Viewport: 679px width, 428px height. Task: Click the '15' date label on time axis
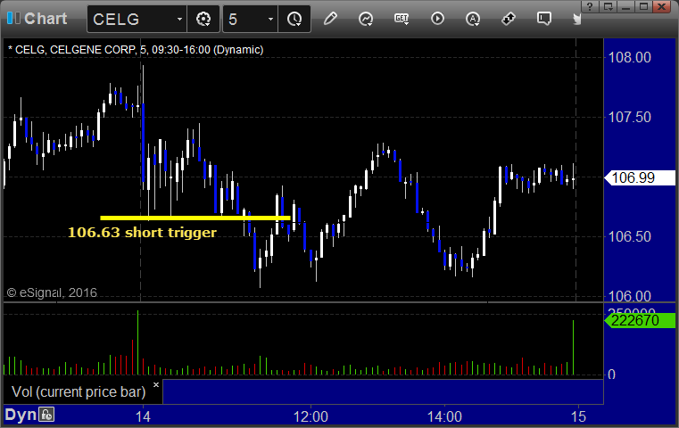[x=578, y=416]
